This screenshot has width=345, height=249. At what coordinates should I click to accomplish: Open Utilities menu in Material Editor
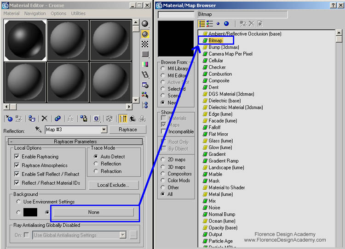click(x=78, y=13)
